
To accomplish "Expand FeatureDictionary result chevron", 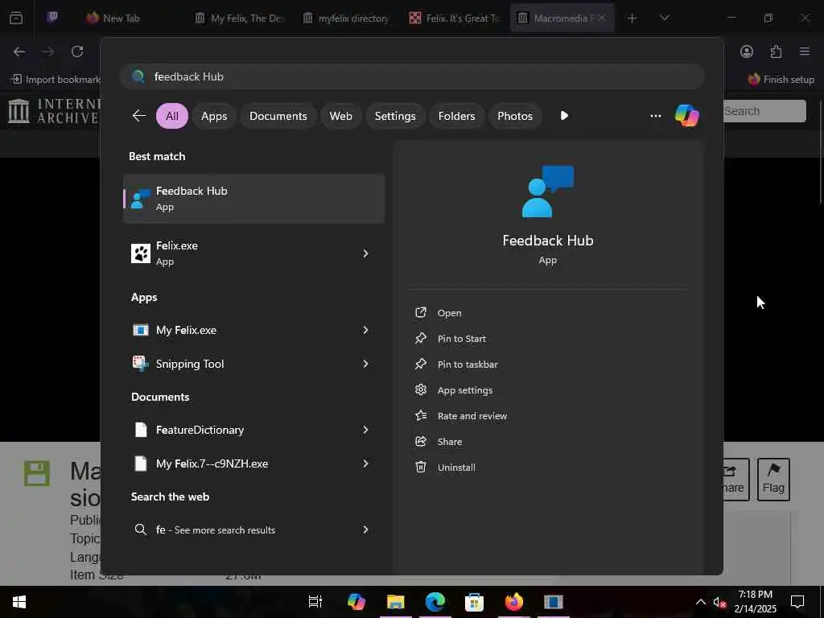I will [x=366, y=430].
